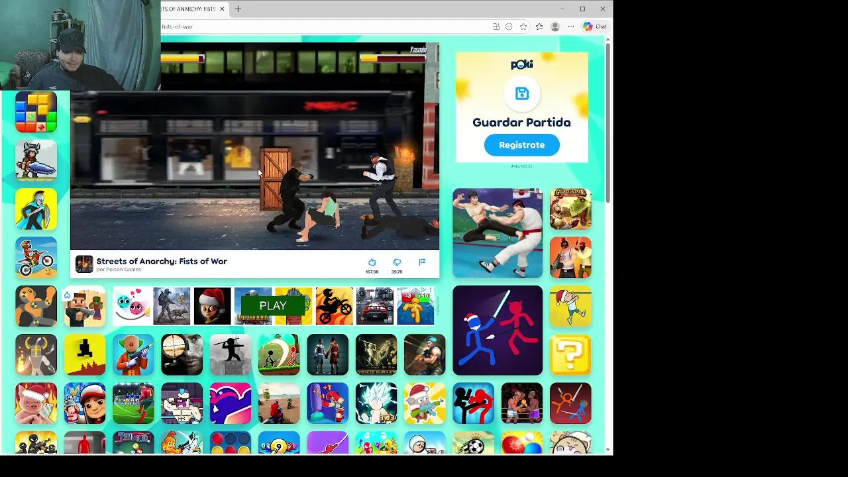Click the address bar URL field
This screenshot has width=848, height=477.
[x=325, y=26]
